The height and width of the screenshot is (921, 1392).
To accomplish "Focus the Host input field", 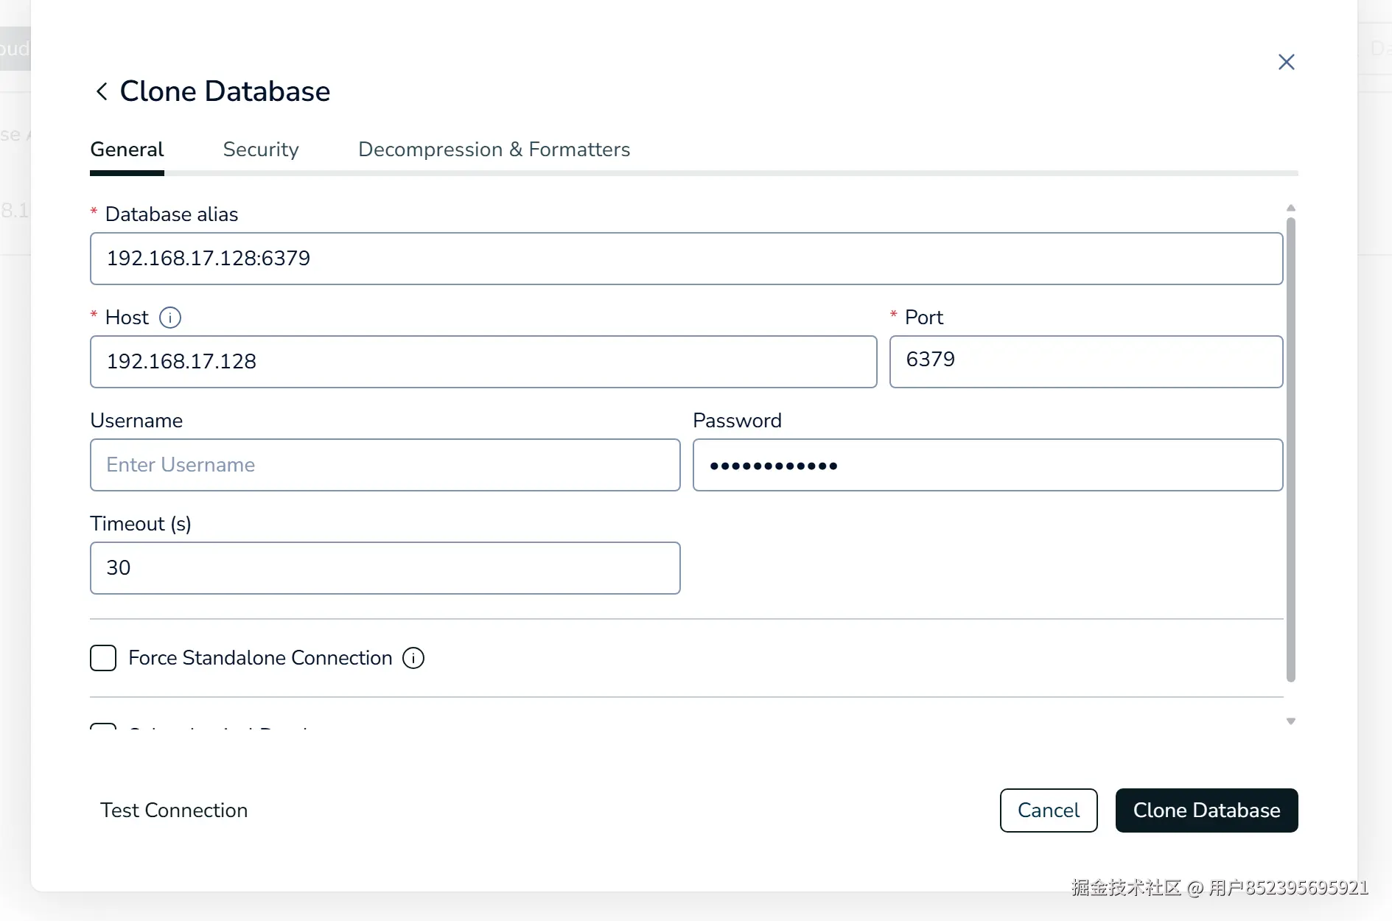I will pos(483,362).
